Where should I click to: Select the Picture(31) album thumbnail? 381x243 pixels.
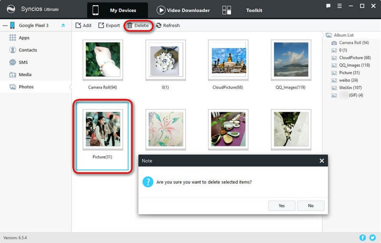click(103, 129)
